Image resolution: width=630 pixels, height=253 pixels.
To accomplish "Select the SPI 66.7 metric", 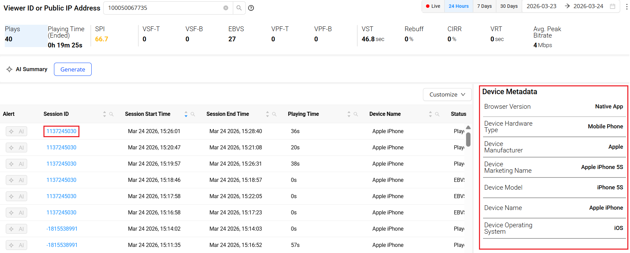I will point(101,34).
